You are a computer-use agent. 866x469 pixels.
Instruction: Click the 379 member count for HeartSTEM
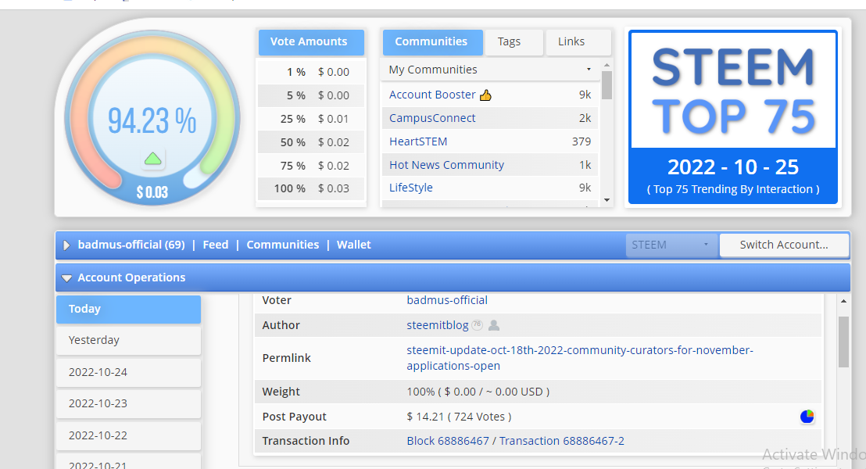581,141
